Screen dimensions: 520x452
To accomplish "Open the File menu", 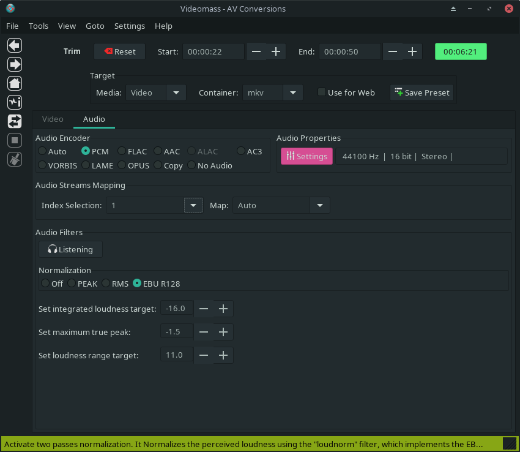I will (x=12, y=26).
